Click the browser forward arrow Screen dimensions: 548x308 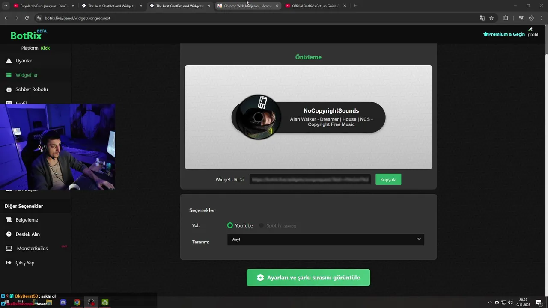point(16,18)
